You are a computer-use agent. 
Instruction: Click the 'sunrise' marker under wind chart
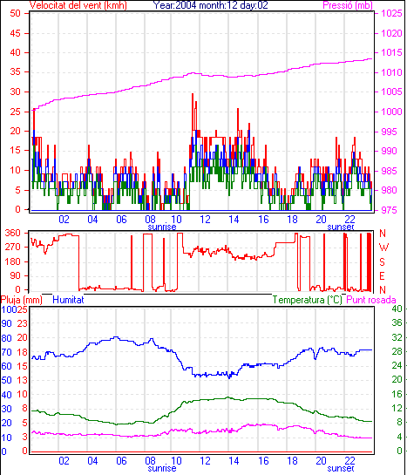pyautogui.click(x=162, y=227)
